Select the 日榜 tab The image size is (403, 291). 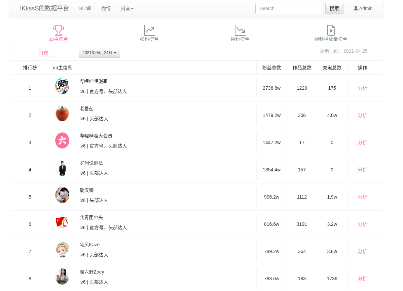(x=43, y=53)
